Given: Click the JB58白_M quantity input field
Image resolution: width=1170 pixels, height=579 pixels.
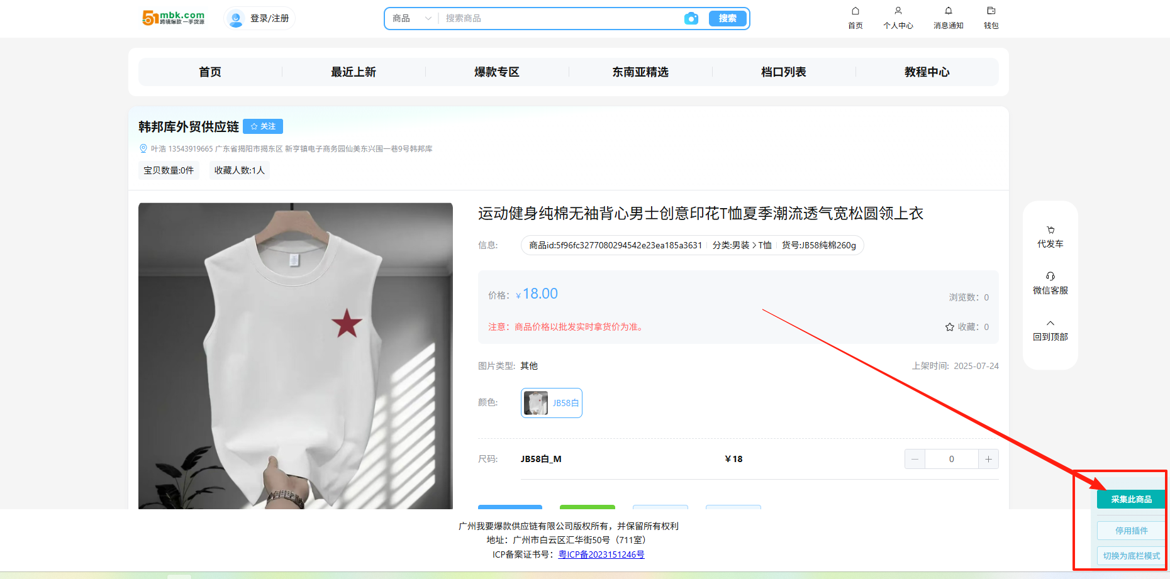Looking at the screenshot, I should pyautogui.click(x=952, y=459).
